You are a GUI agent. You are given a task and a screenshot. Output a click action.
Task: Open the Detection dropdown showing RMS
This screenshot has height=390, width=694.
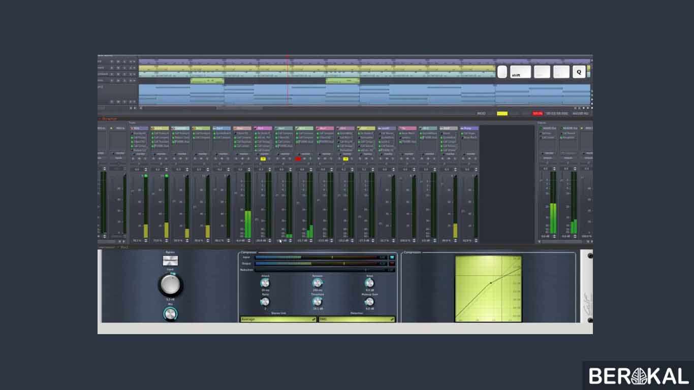tap(357, 319)
